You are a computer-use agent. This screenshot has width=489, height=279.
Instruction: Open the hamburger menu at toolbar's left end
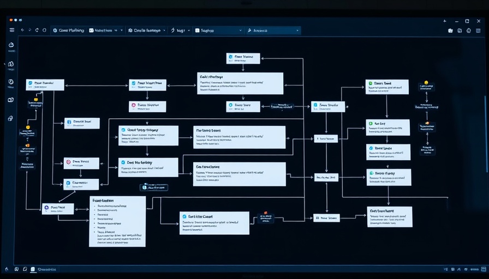coord(12,31)
